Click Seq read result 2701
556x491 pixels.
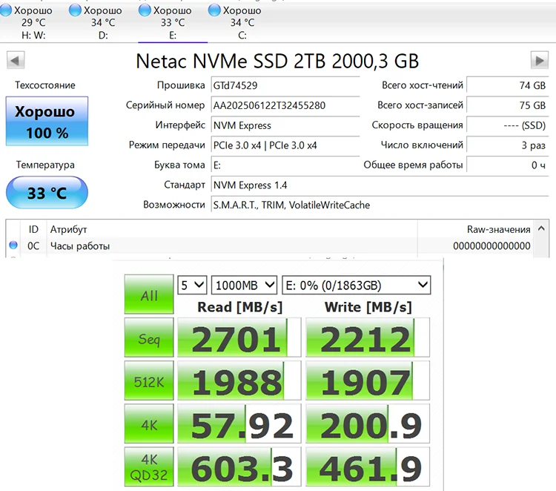click(239, 337)
